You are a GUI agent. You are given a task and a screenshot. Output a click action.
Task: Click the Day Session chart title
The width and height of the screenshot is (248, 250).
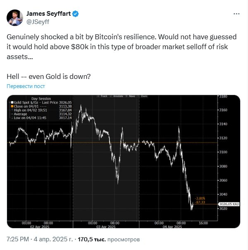point(41,99)
